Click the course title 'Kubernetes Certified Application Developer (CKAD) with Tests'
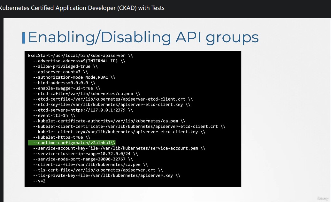331x202 pixels. (82, 8)
